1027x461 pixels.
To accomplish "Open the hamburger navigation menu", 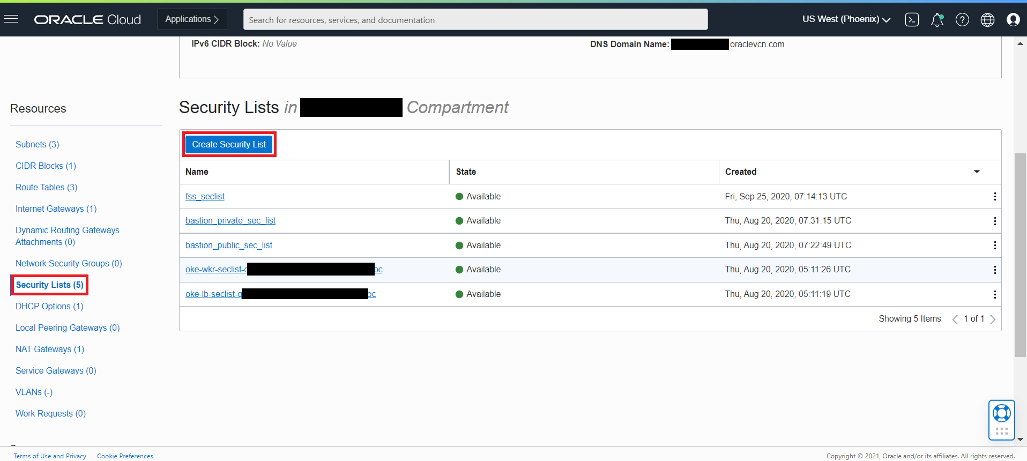I will 11,19.
